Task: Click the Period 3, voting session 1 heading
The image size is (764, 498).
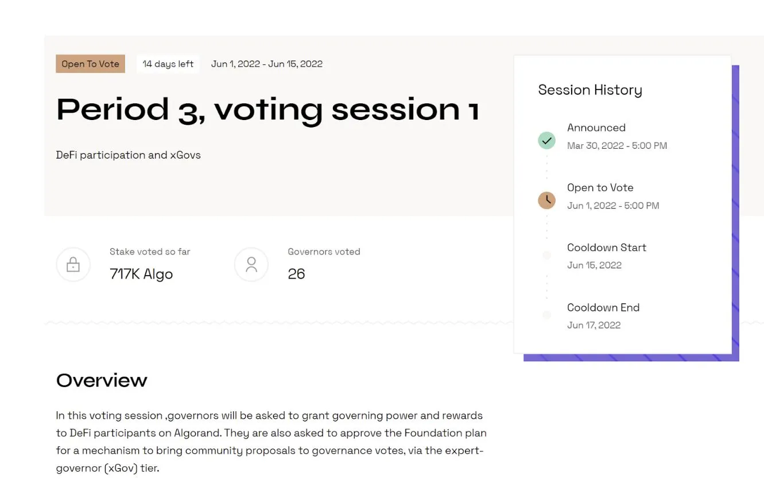Action: point(267,109)
